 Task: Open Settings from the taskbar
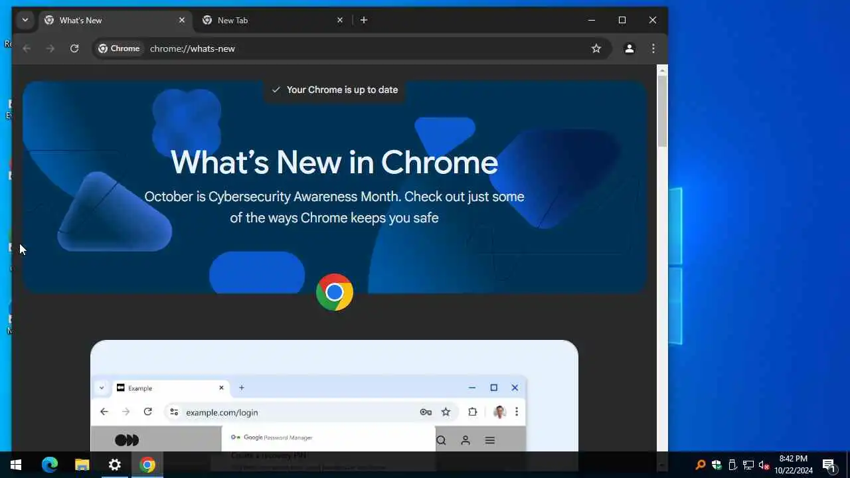click(115, 465)
